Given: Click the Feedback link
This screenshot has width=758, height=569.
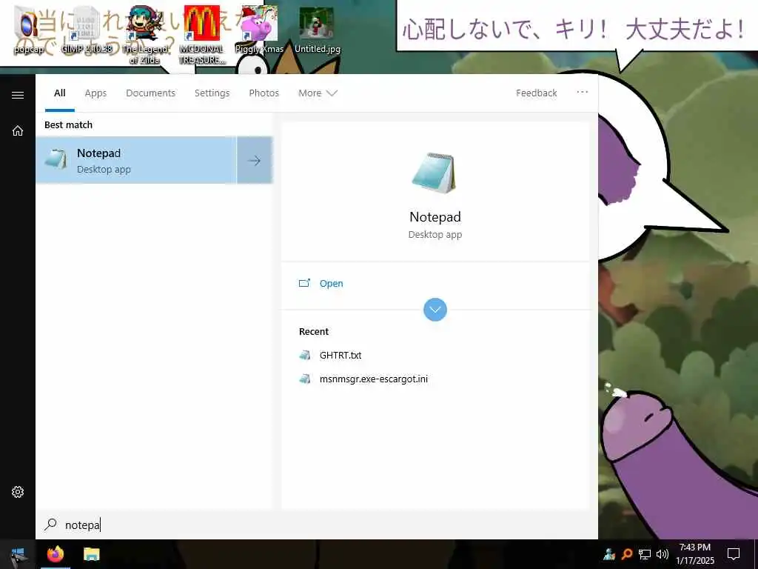Looking at the screenshot, I should [536, 93].
